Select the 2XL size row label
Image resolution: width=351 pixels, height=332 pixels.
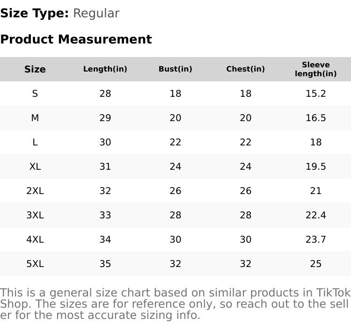(x=35, y=191)
